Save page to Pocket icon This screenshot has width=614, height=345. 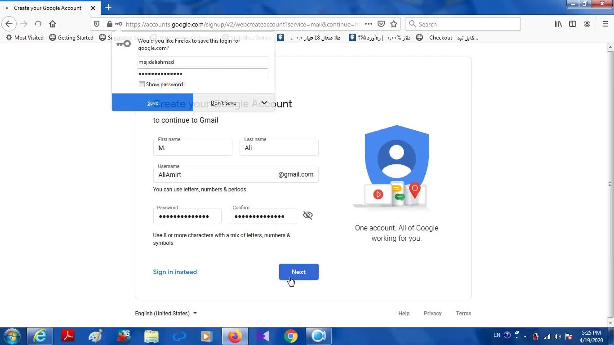pos(381,24)
